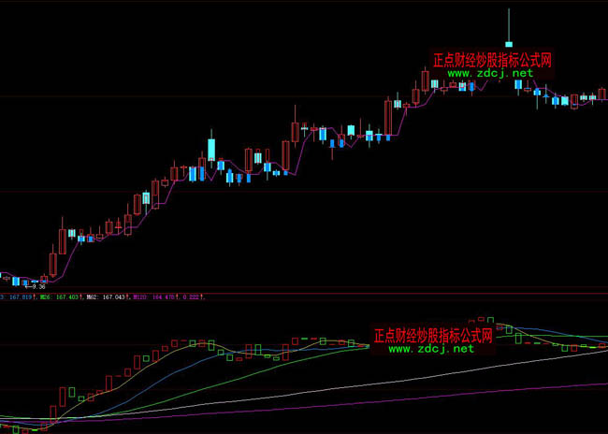Select the highest cyan candle with long wick
Screen dimensions: 608x434
coord(509,43)
